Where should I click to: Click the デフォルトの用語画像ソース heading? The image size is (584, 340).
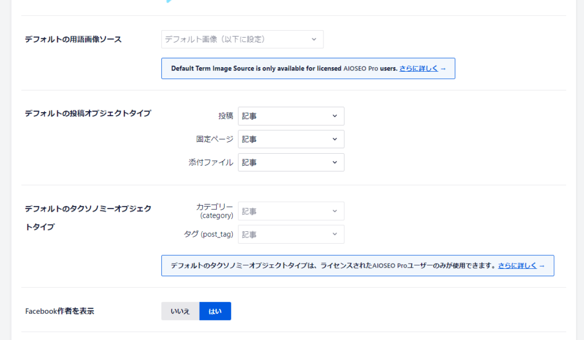(x=73, y=39)
